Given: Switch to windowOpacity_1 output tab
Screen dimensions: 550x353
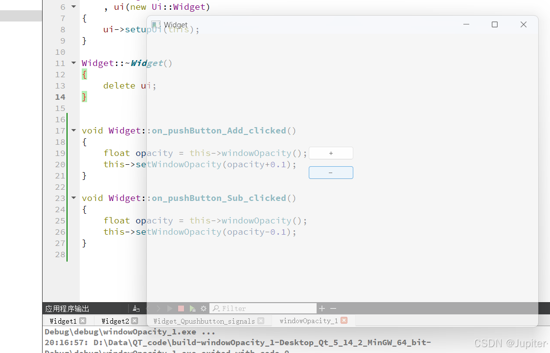Looking at the screenshot, I should [x=309, y=321].
